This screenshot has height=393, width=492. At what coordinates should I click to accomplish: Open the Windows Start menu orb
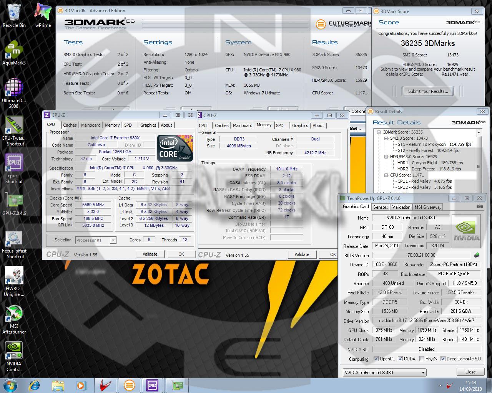pos(10,385)
